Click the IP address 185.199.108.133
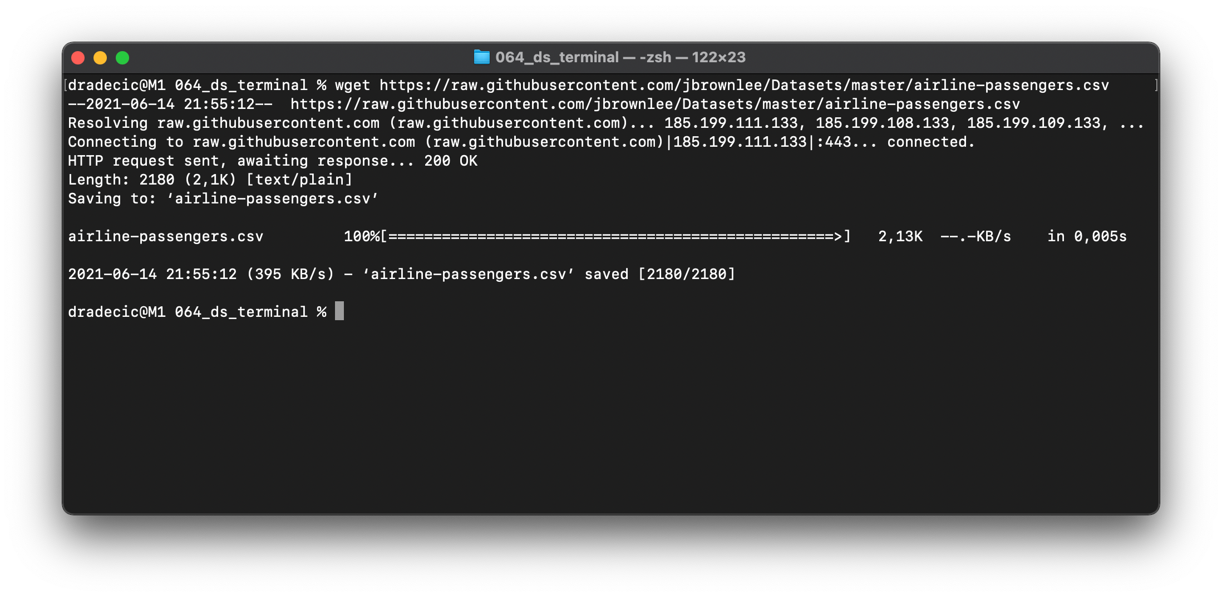The height and width of the screenshot is (597, 1222). (x=882, y=123)
